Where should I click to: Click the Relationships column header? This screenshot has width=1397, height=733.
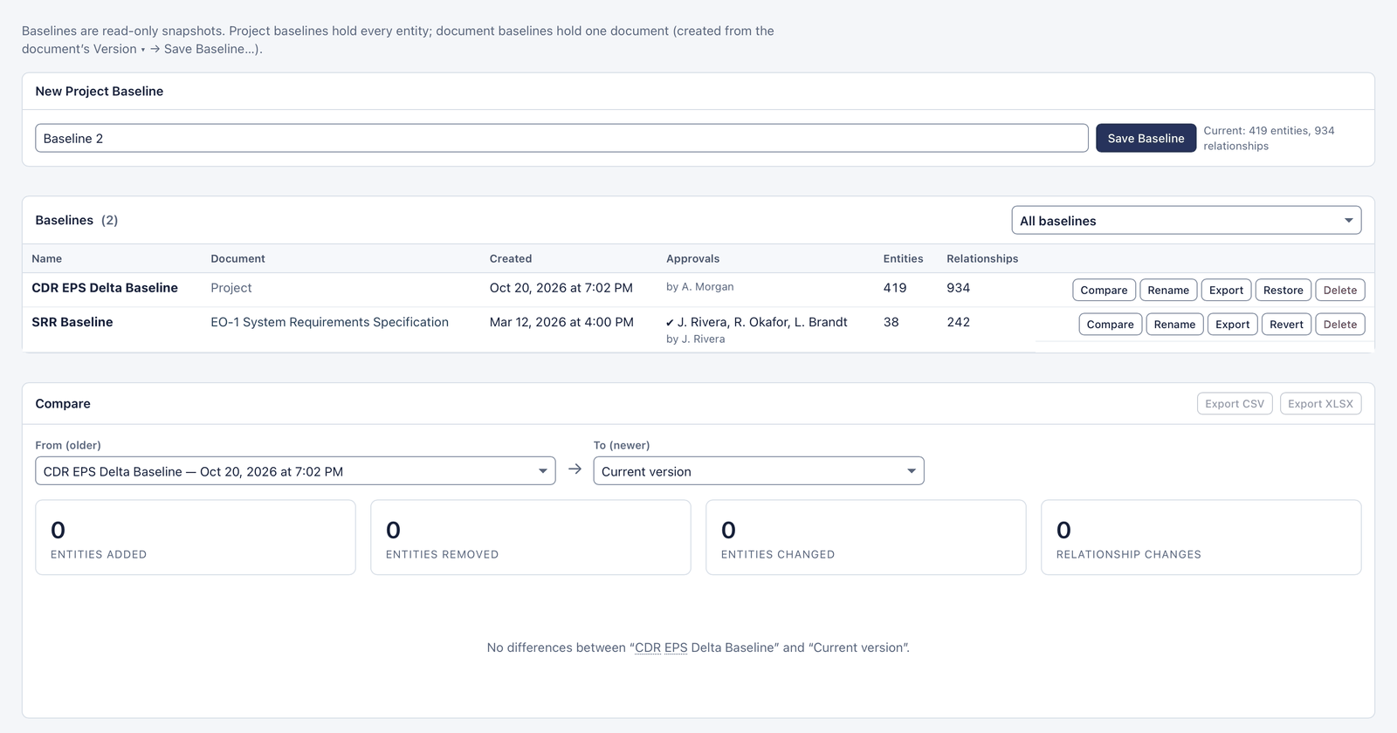(x=982, y=258)
